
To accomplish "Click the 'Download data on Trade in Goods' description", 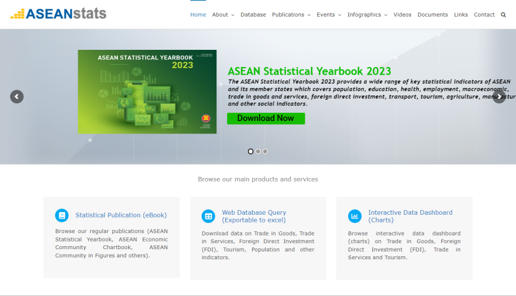I will [258, 246].
